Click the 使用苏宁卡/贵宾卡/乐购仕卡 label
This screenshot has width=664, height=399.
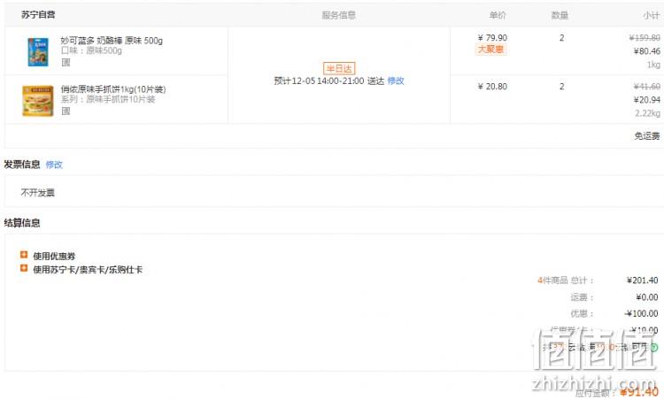click(x=88, y=270)
